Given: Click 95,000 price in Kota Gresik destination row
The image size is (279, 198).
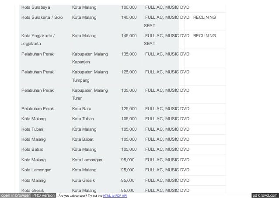Looking at the screenshot, I should [x=128, y=181].
